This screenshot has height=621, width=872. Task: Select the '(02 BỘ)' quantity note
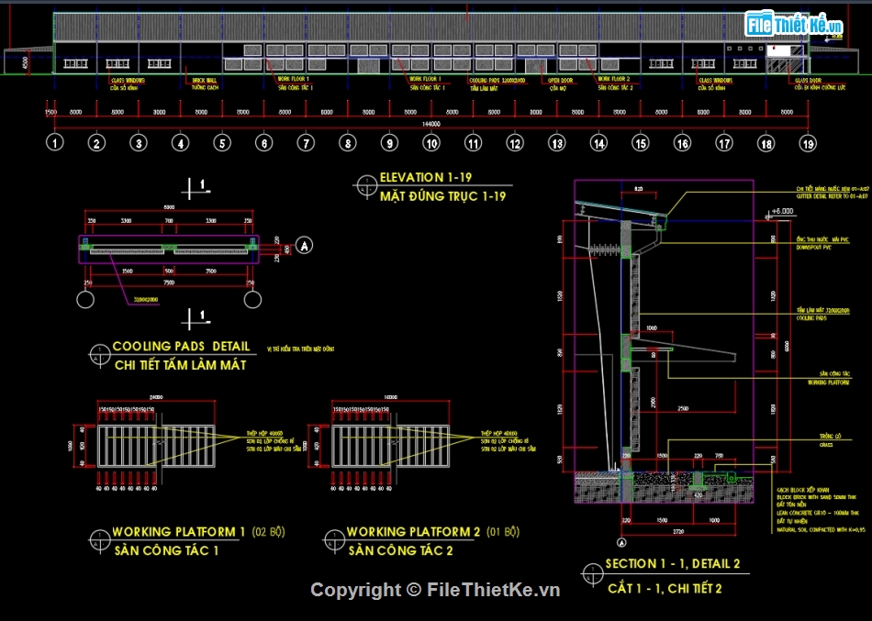tap(269, 532)
